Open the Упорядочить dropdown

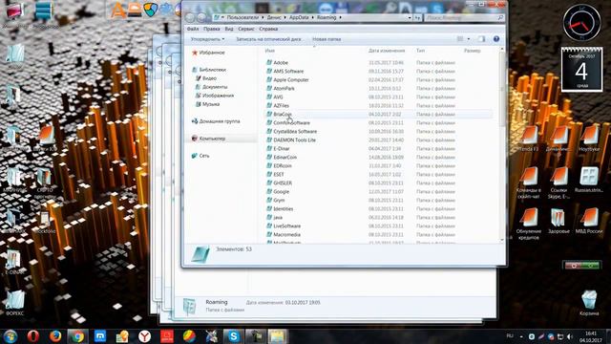pyautogui.click(x=207, y=39)
